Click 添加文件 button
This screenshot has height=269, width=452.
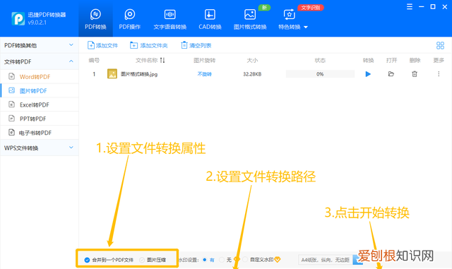(103, 45)
